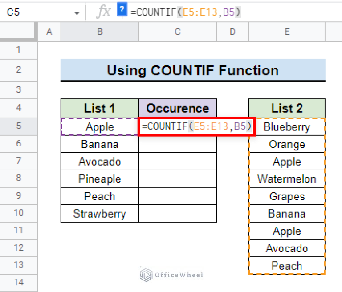Screen dimensions: 342x292
Task: Select row 7 header
Action: pos(19,161)
